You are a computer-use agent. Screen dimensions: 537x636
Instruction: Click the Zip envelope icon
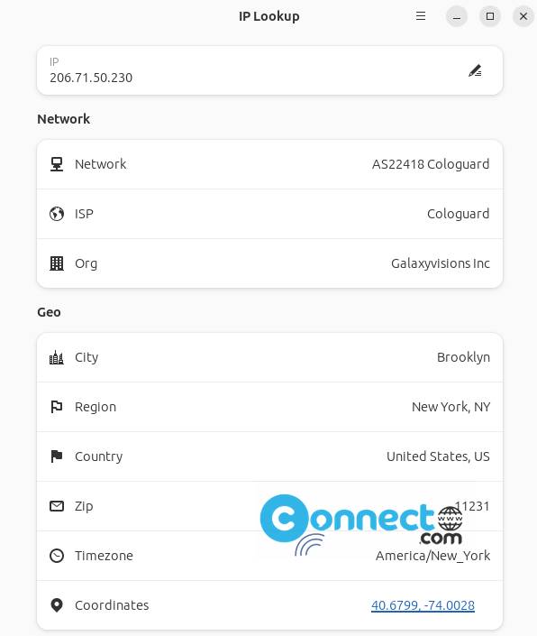(57, 506)
